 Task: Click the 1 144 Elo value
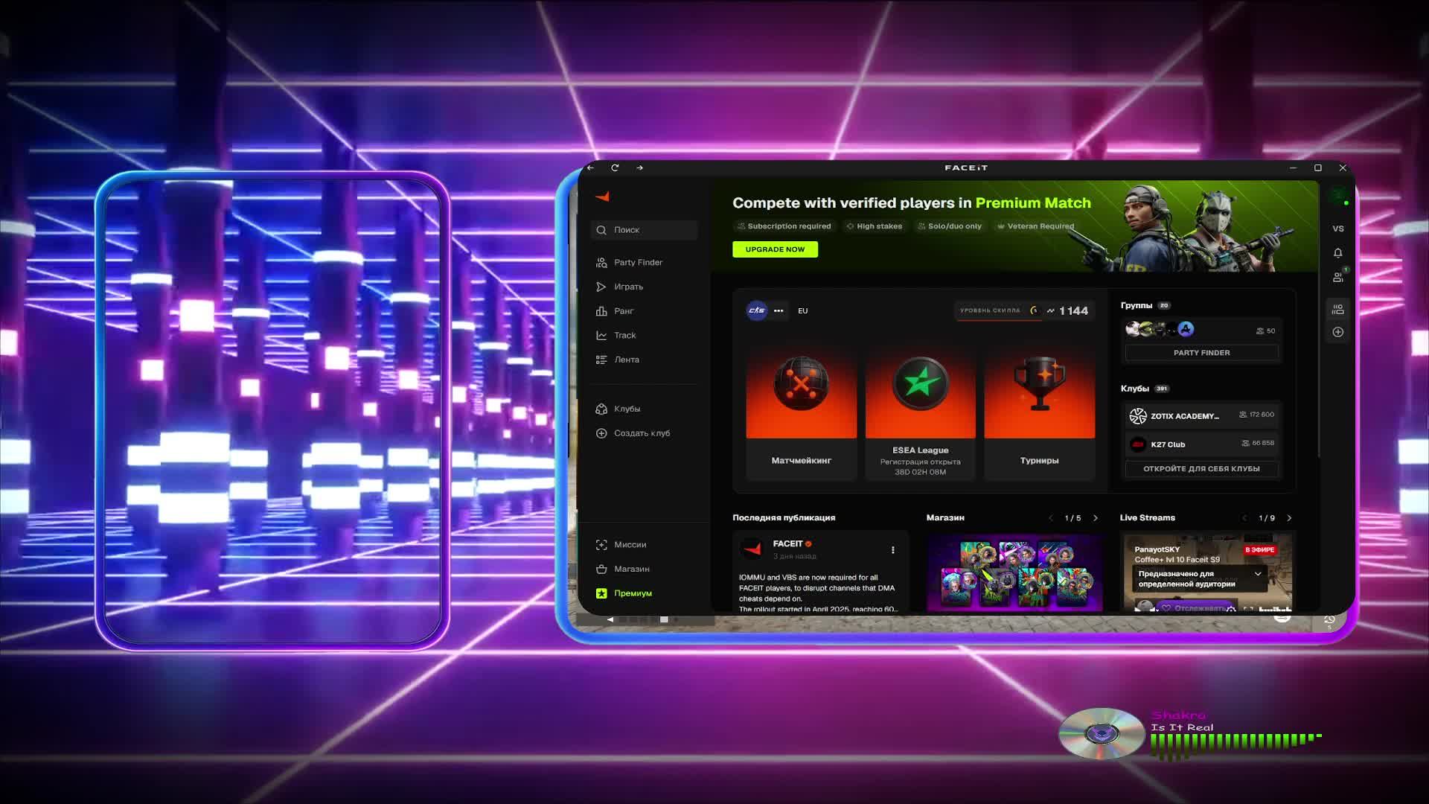1073,311
